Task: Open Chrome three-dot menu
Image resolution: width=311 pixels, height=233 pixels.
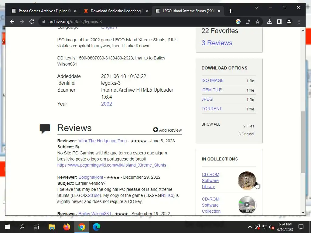Action: (299, 22)
